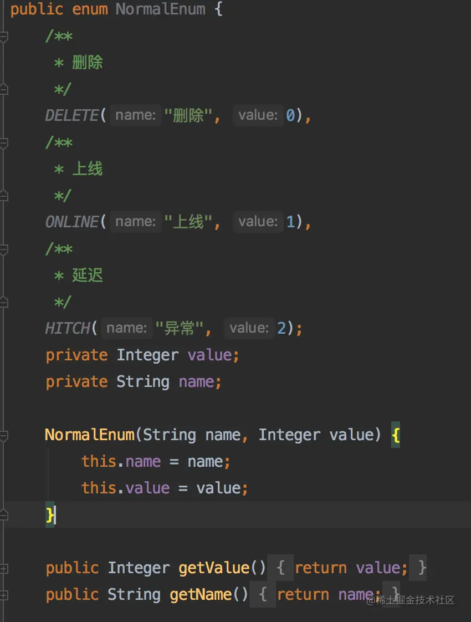
Task: Click the getValue method name
Action: [x=214, y=568]
